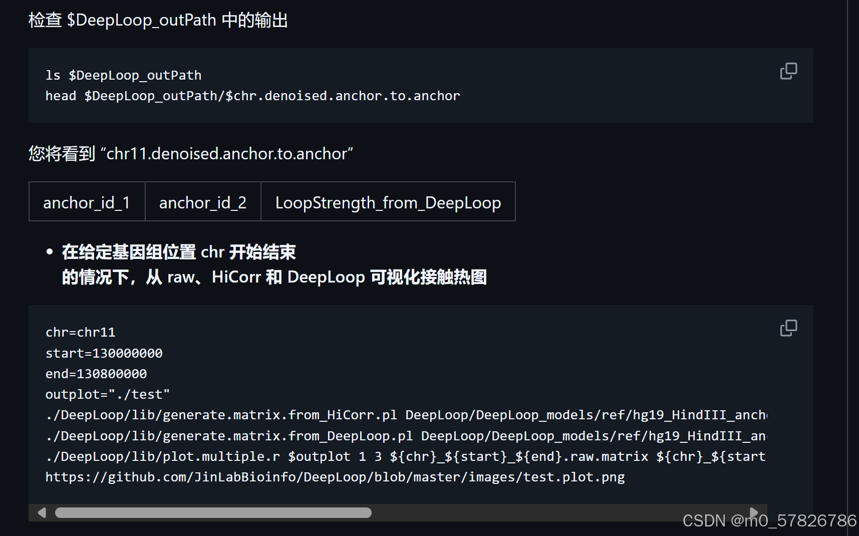Click the left scroll arrow of the code block
The width and height of the screenshot is (859, 536).
click(x=42, y=512)
